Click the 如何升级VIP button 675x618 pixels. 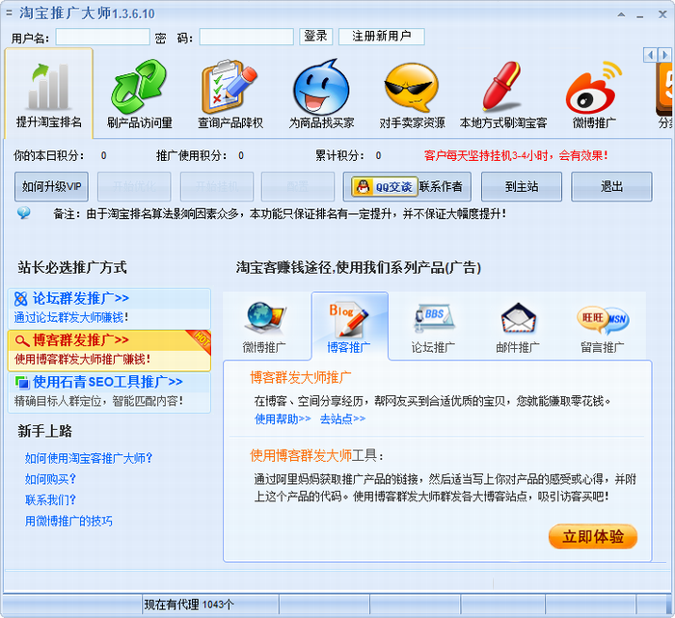(51, 187)
